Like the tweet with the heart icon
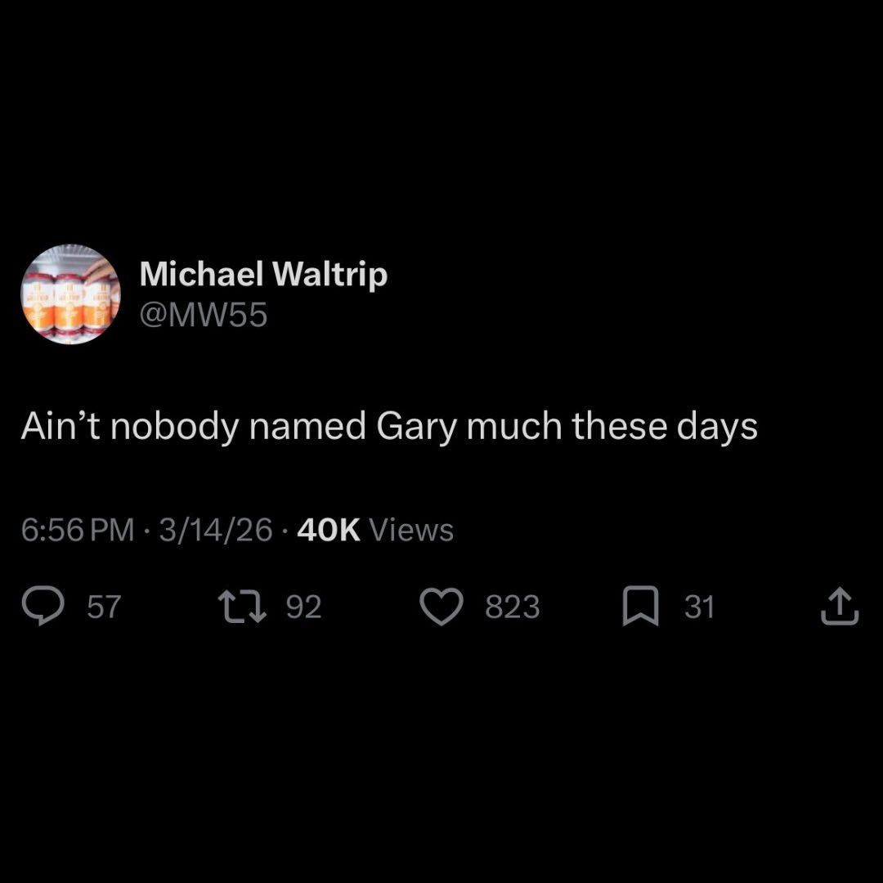 point(441,607)
